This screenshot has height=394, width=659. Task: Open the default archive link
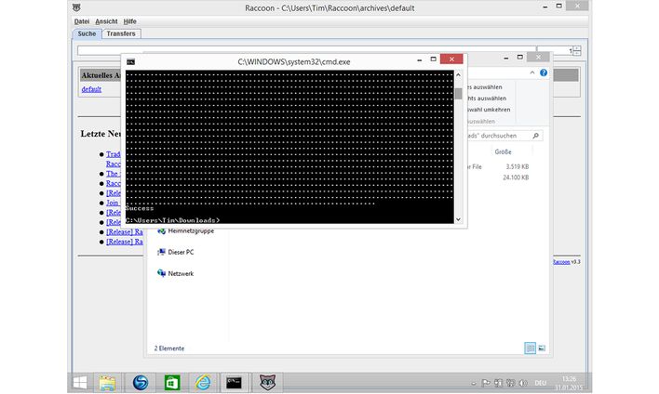click(91, 89)
